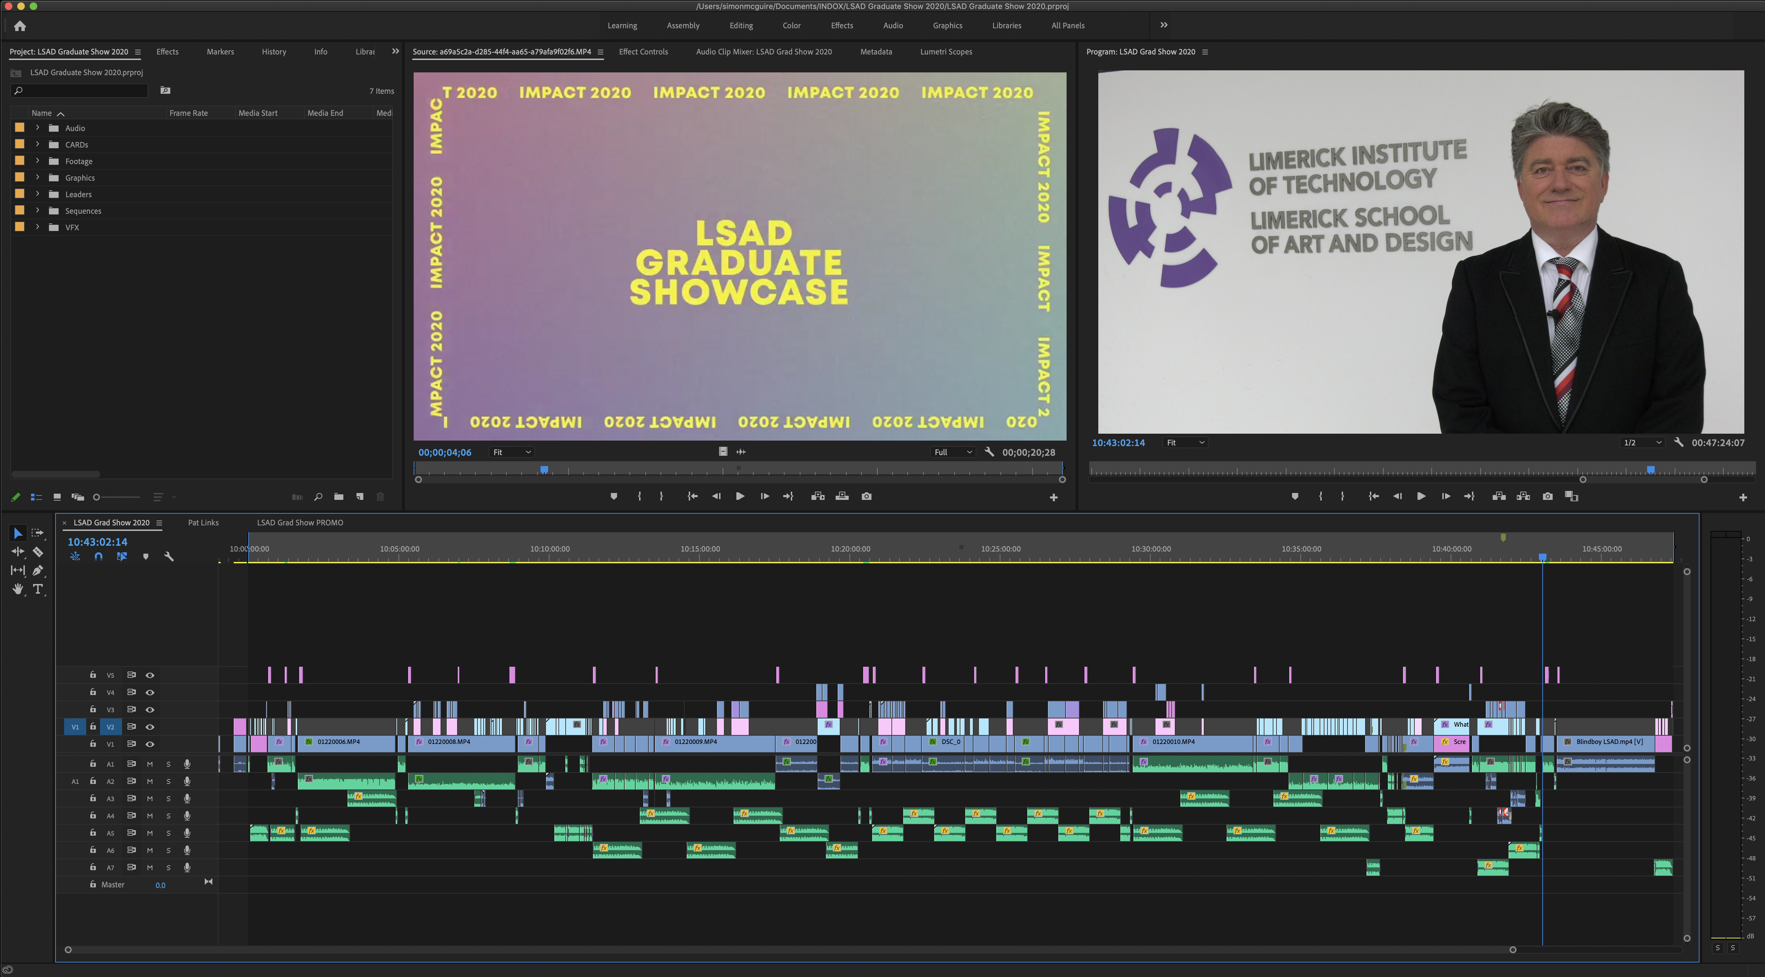This screenshot has width=1765, height=977.
Task: Toggle lock on track V4
Action: point(92,692)
